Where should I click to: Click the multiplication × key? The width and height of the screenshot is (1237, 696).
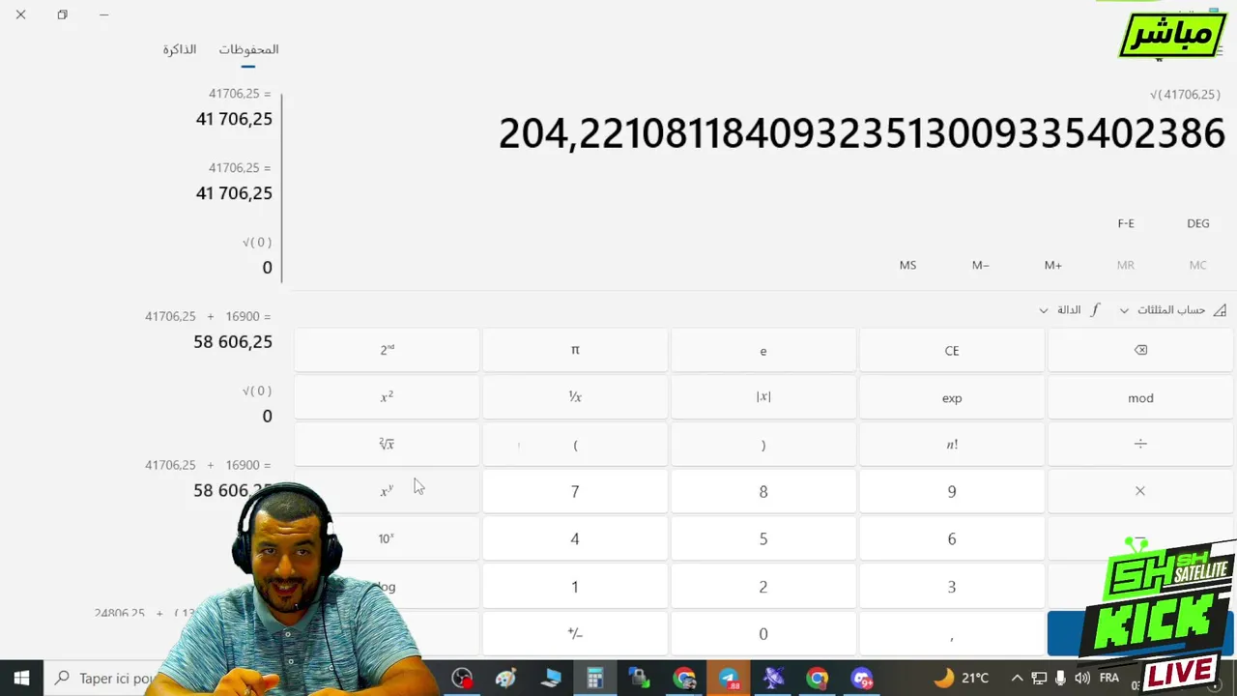[1140, 491]
